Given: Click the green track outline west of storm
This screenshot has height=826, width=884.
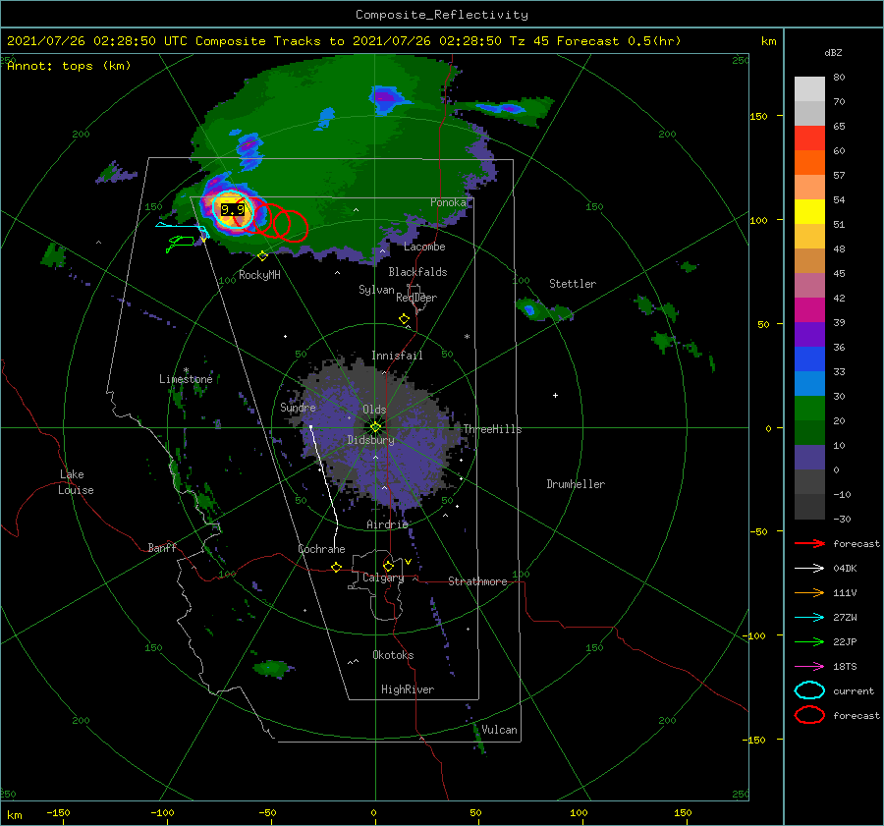Looking at the screenshot, I should click(181, 243).
